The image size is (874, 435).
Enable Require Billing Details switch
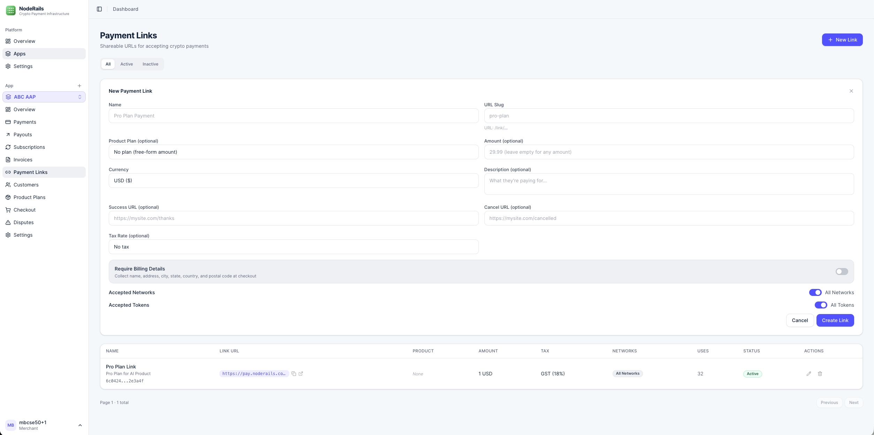[842, 272]
